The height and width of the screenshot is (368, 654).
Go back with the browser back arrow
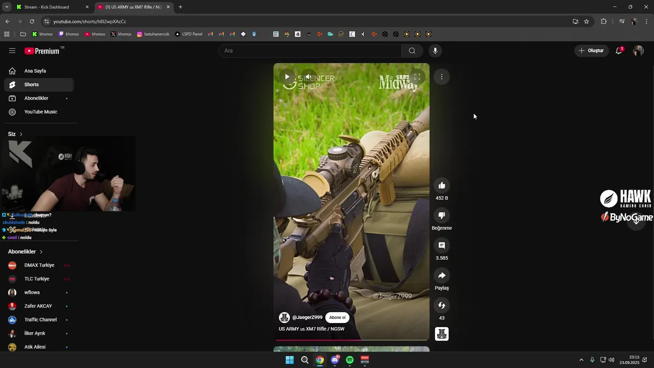tap(7, 21)
